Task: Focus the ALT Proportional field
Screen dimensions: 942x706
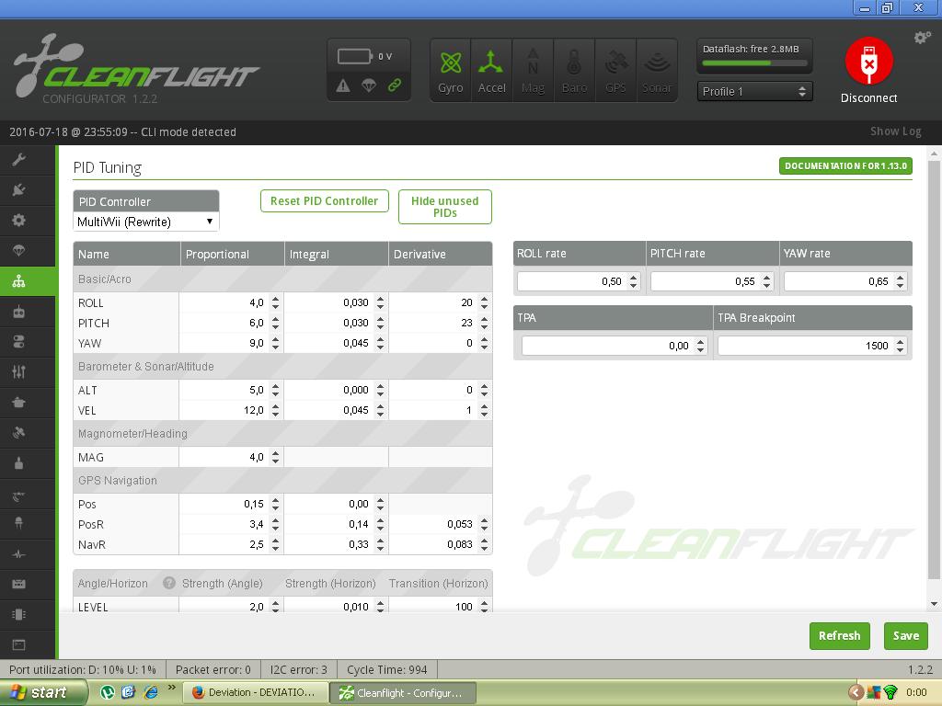Action: (231, 390)
